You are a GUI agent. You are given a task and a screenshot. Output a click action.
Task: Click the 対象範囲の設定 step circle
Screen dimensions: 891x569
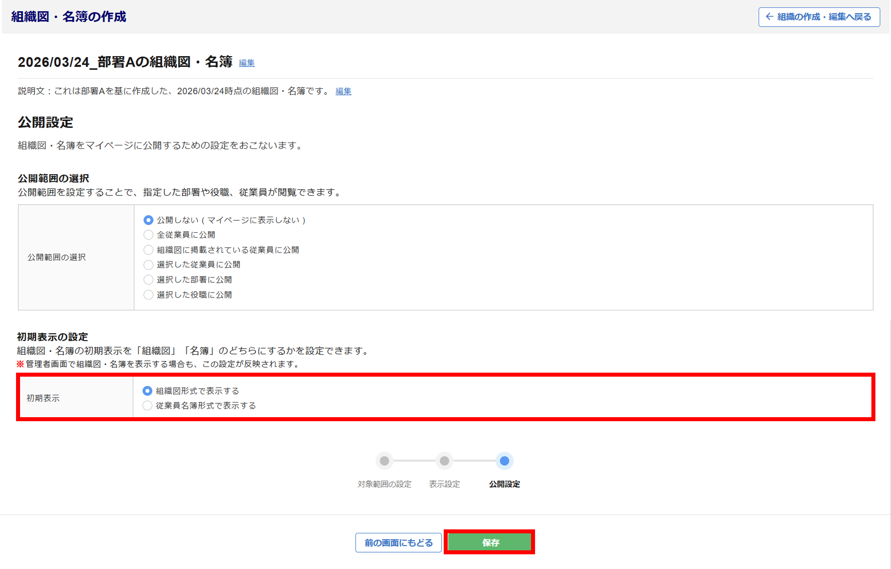click(384, 461)
